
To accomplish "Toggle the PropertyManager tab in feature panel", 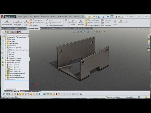I will coord(9,32).
